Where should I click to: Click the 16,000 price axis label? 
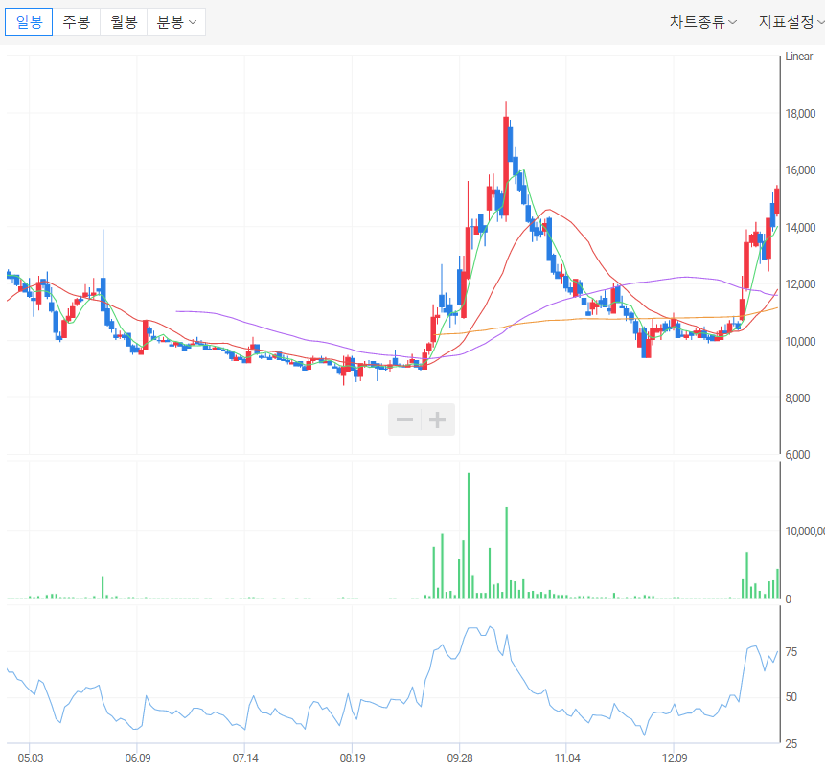click(800, 170)
